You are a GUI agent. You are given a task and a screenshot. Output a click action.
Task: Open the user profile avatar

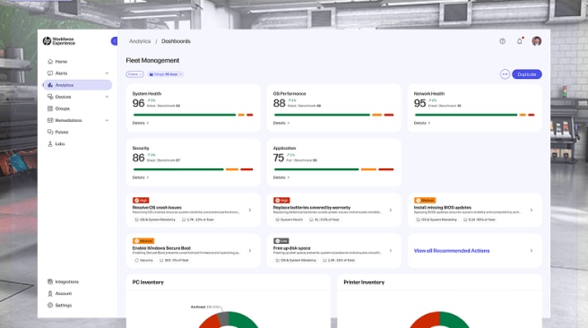[x=536, y=41]
